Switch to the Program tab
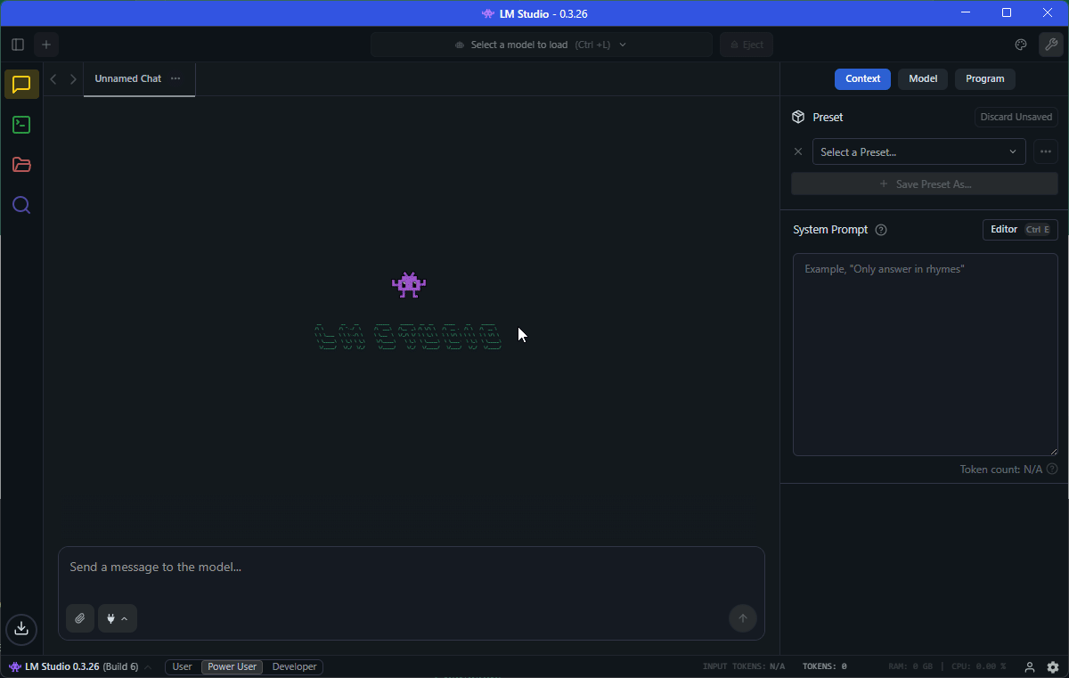 [x=984, y=78]
